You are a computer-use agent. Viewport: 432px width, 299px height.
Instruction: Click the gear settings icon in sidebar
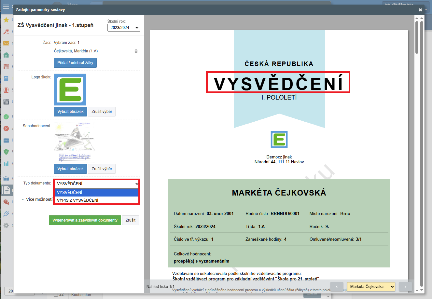[6, 225]
